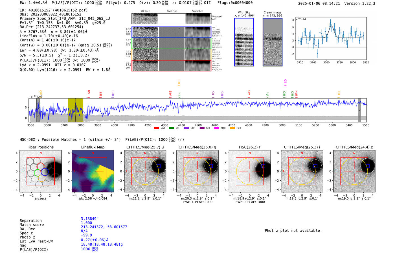Select the separation value 3.13849"
Viewport: 395px width, 269px height.
(x=90, y=219)
